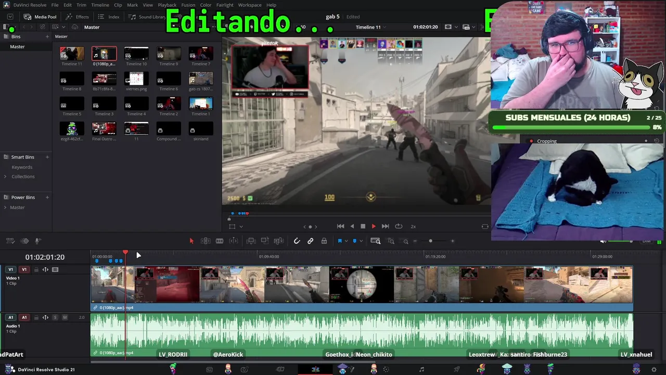The height and width of the screenshot is (375, 666).
Task: Toggle loop playback in viewer
Action: [x=399, y=226]
